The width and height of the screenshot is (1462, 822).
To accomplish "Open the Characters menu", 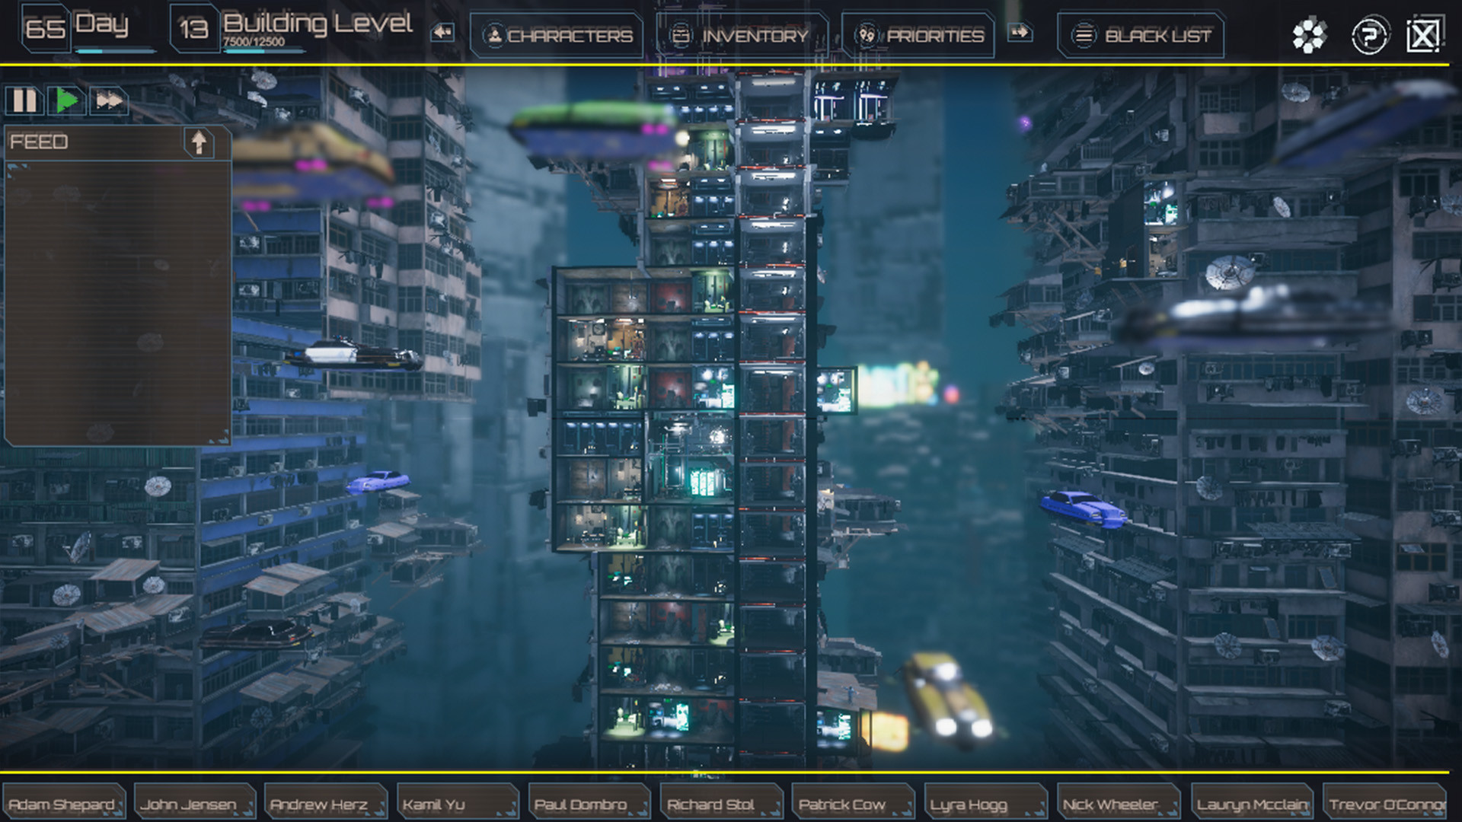I will point(557,36).
